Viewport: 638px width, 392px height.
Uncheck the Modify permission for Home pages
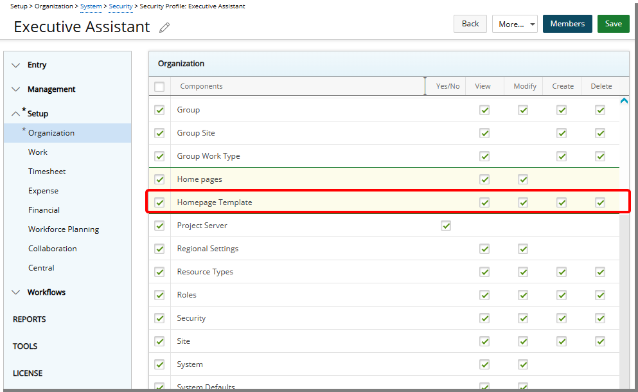[x=523, y=179]
